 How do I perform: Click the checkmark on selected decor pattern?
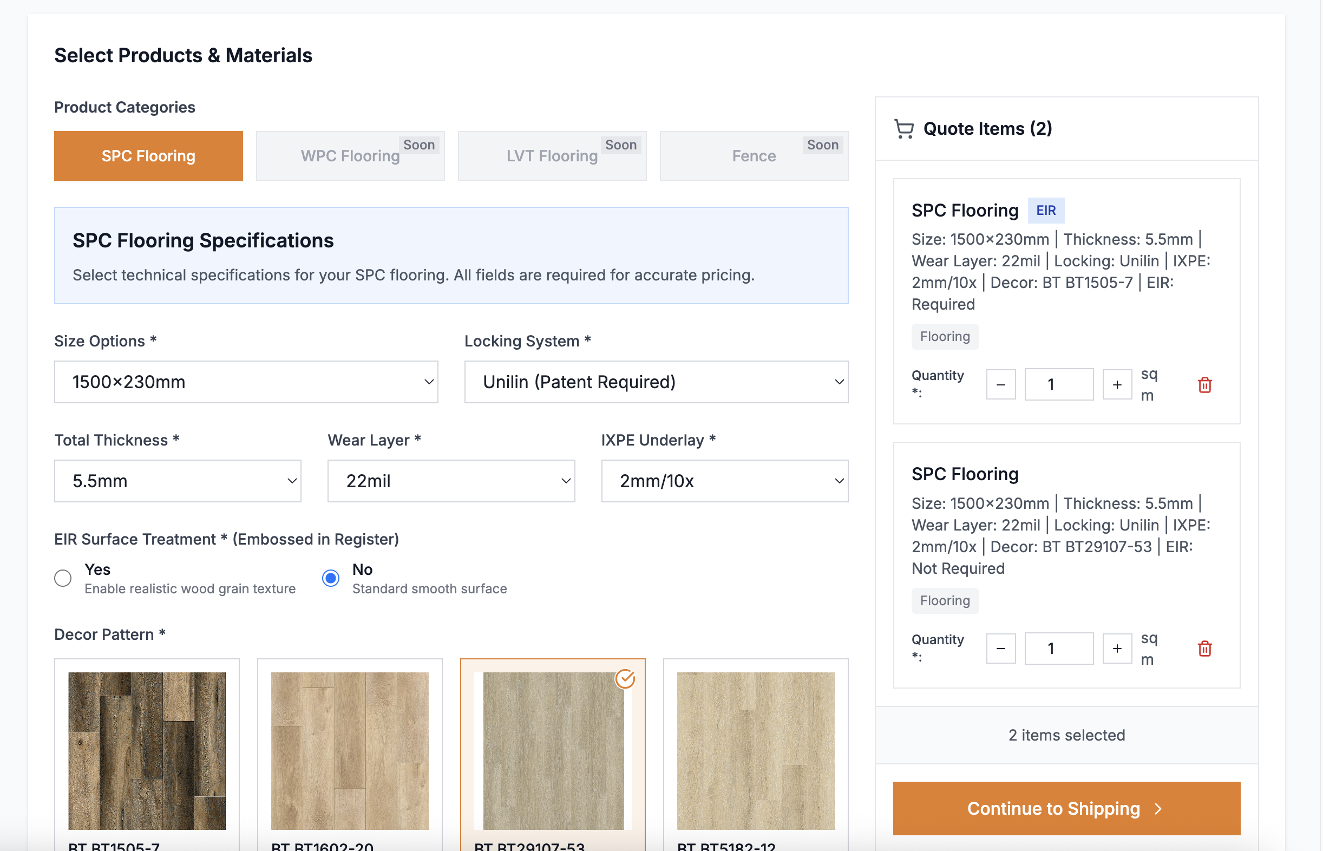click(625, 679)
